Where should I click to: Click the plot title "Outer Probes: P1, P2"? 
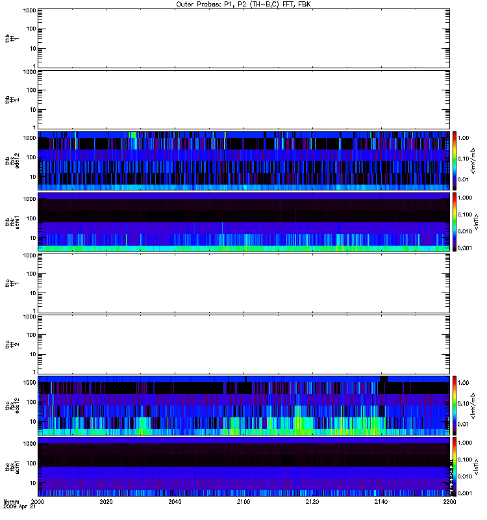point(212,5)
